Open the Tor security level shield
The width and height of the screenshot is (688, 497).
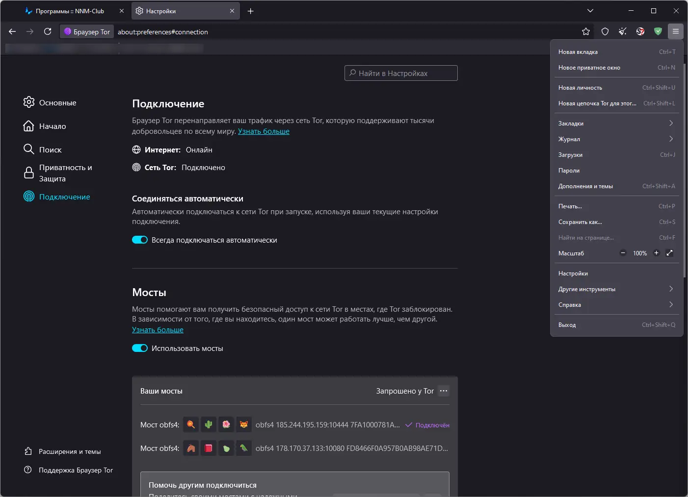[x=605, y=32]
